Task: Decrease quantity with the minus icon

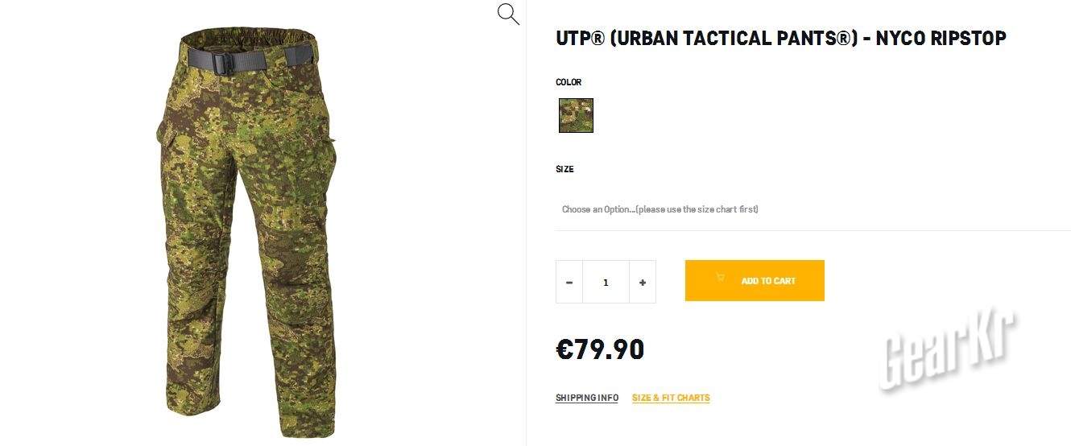Action: click(569, 283)
